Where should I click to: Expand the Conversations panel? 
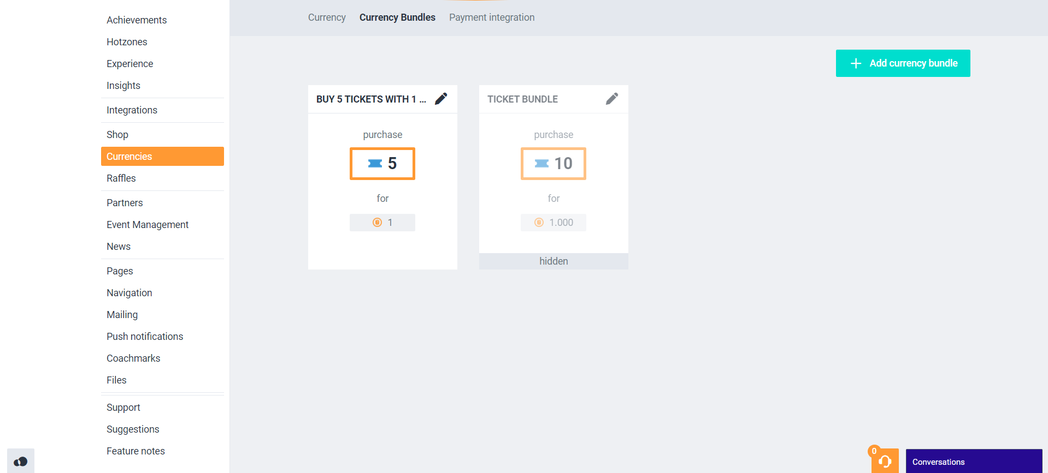tap(973, 462)
